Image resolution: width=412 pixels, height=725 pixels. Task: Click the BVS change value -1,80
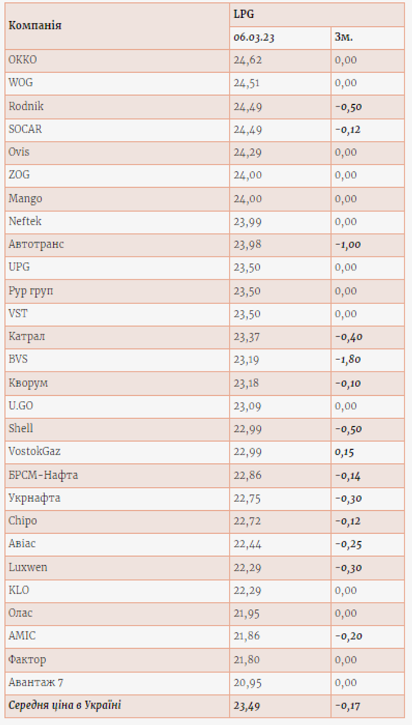pos(348,360)
